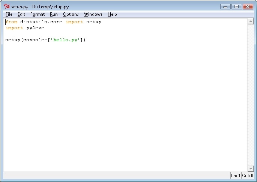The width and height of the screenshot is (257, 182).
Task: Open the Run menu
Action: point(54,14)
